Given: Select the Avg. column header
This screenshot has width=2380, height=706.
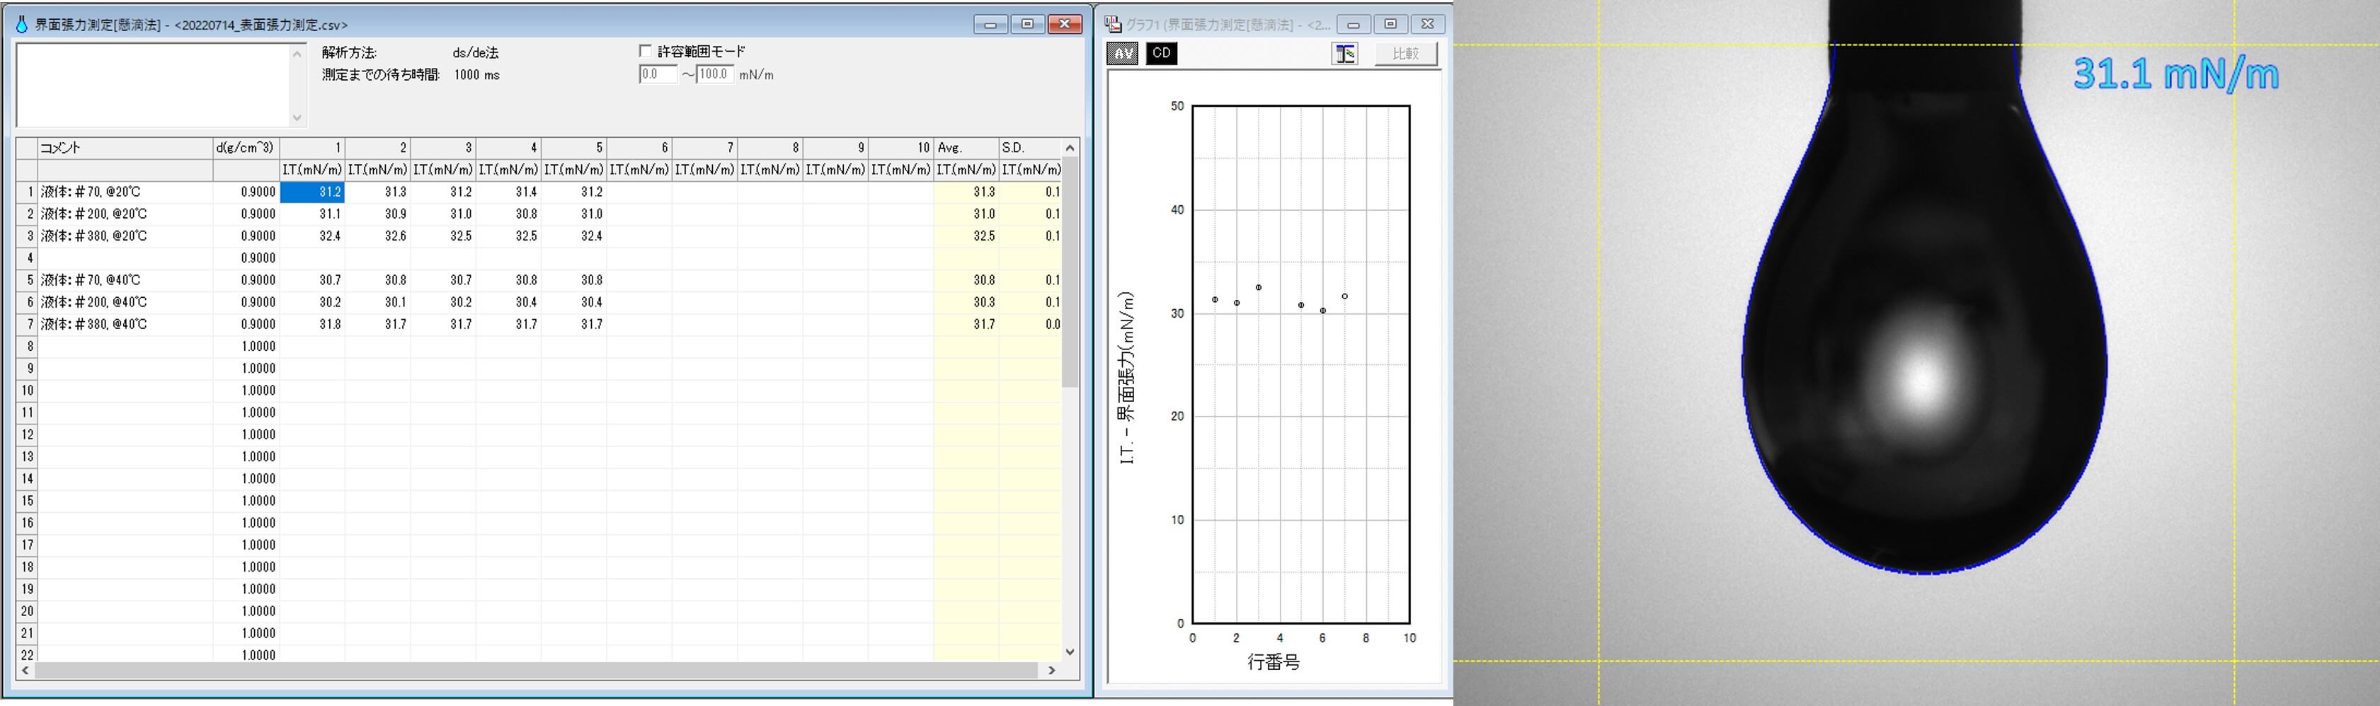Looking at the screenshot, I should [966, 148].
